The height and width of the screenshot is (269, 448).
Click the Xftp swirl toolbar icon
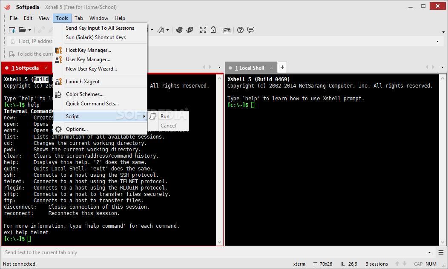[179, 30]
